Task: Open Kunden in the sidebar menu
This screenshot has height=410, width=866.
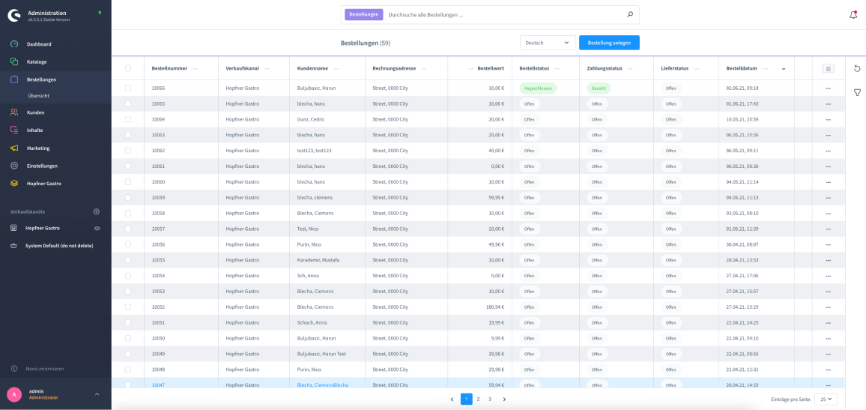Action: click(x=35, y=112)
